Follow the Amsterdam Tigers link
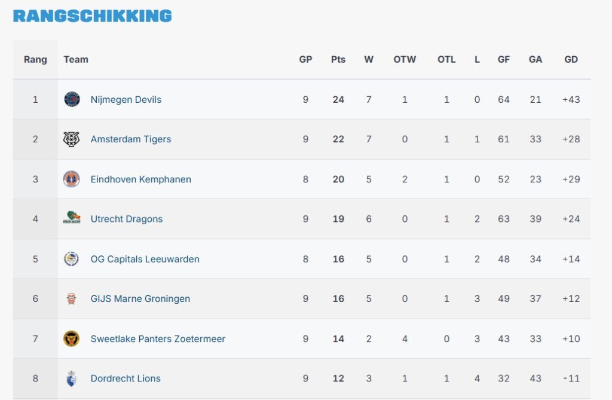The width and height of the screenshot is (612, 400). point(130,139)
